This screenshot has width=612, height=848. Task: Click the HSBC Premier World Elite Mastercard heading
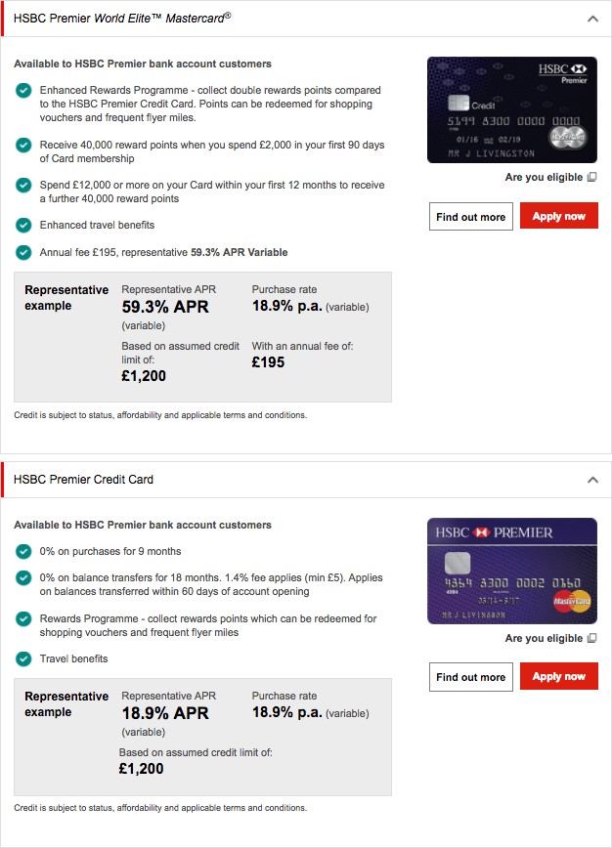pyautogui.click(x=122, y=19)
